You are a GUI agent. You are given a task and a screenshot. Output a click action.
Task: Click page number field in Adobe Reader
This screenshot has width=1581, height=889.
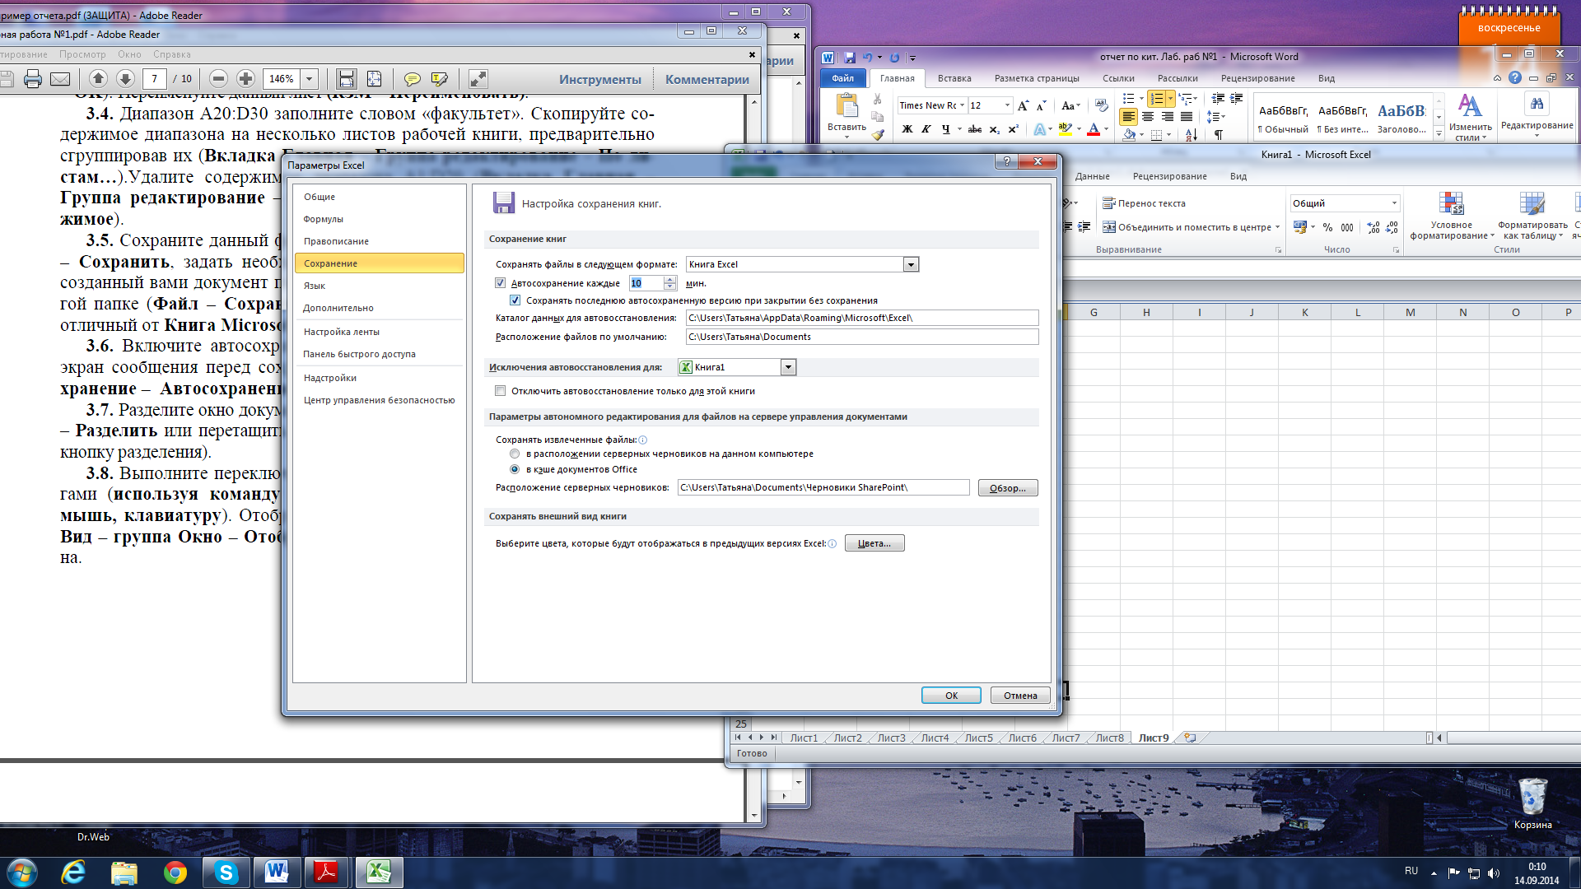tap(155, 79)
